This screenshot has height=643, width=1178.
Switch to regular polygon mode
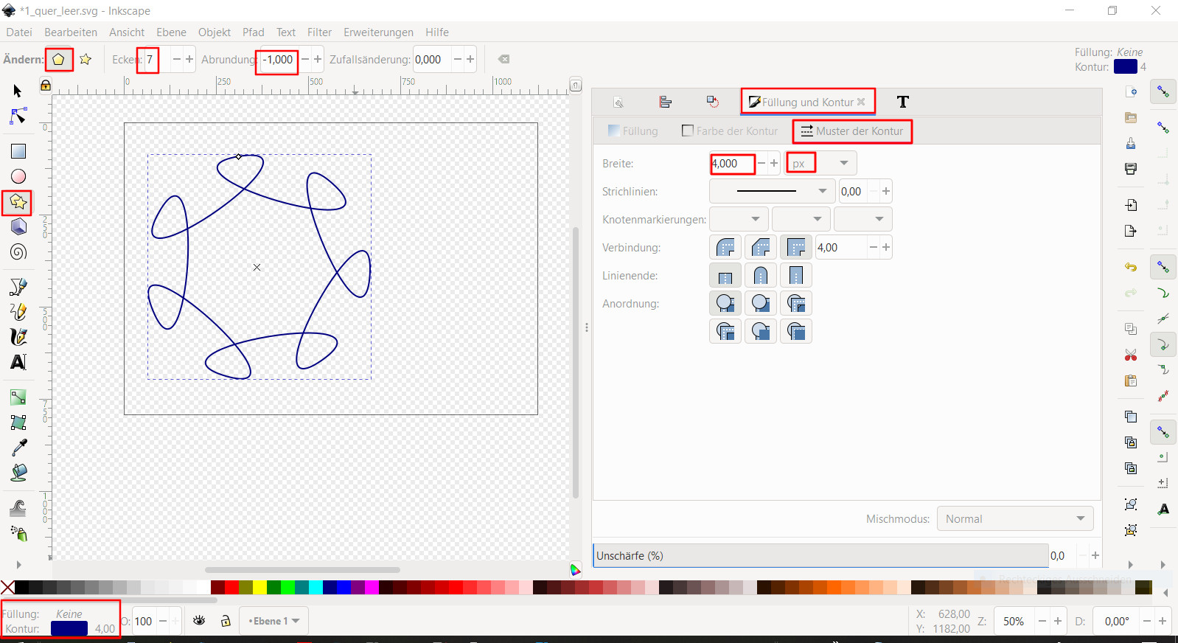pos(58,59)
